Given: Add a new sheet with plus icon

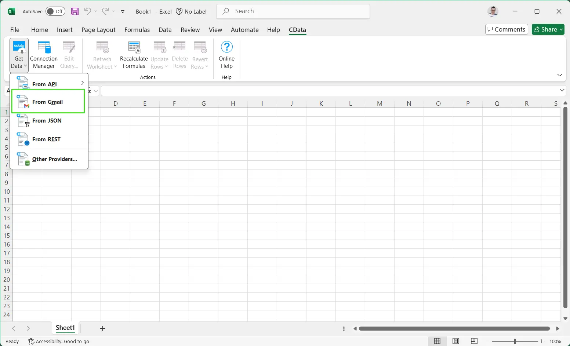Looking at the screenshot, I should point(102,328).
